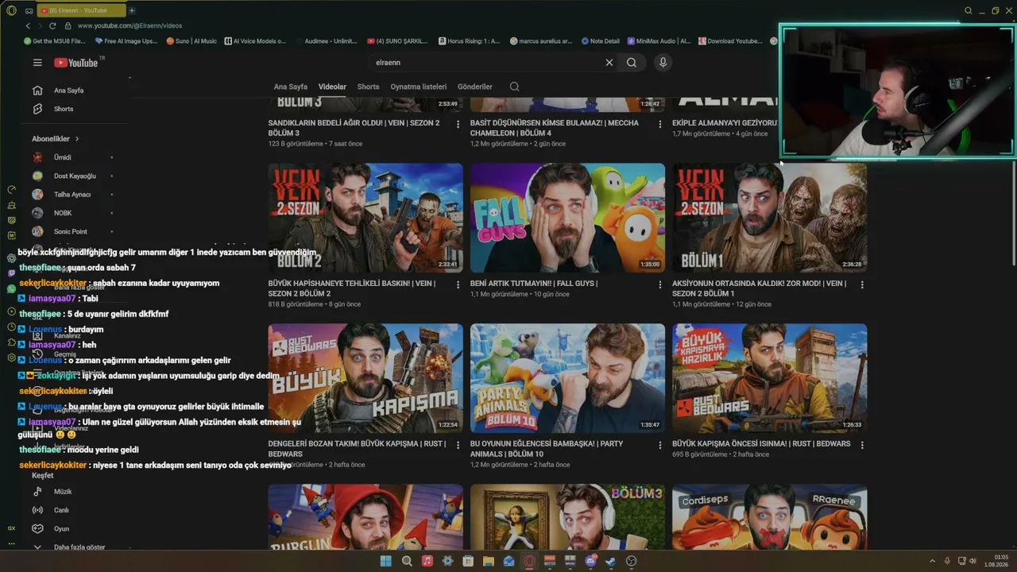Open title 'BENİ ARTIK TUTMAYIN!! | FALL GUYS |'

point(534,284)
